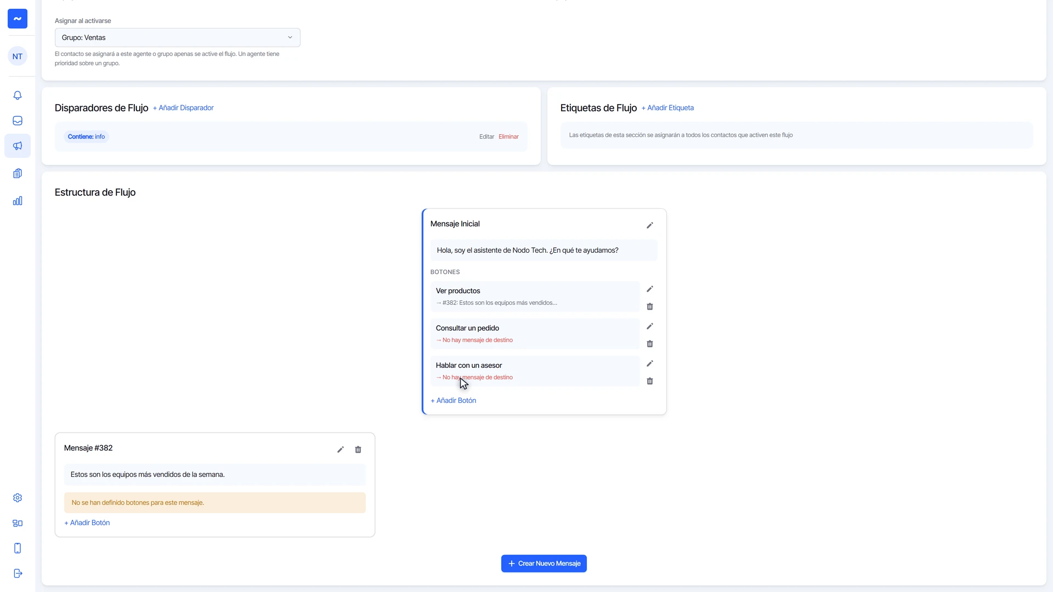Open the bar chart analytics icon
The width and height of the screenshot is (1053, 592).
coord(18,201)
